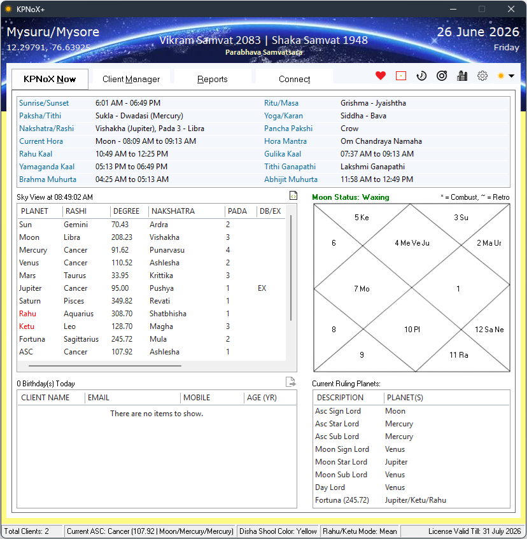Click the Pancha Pakshi link

(288, 129)
